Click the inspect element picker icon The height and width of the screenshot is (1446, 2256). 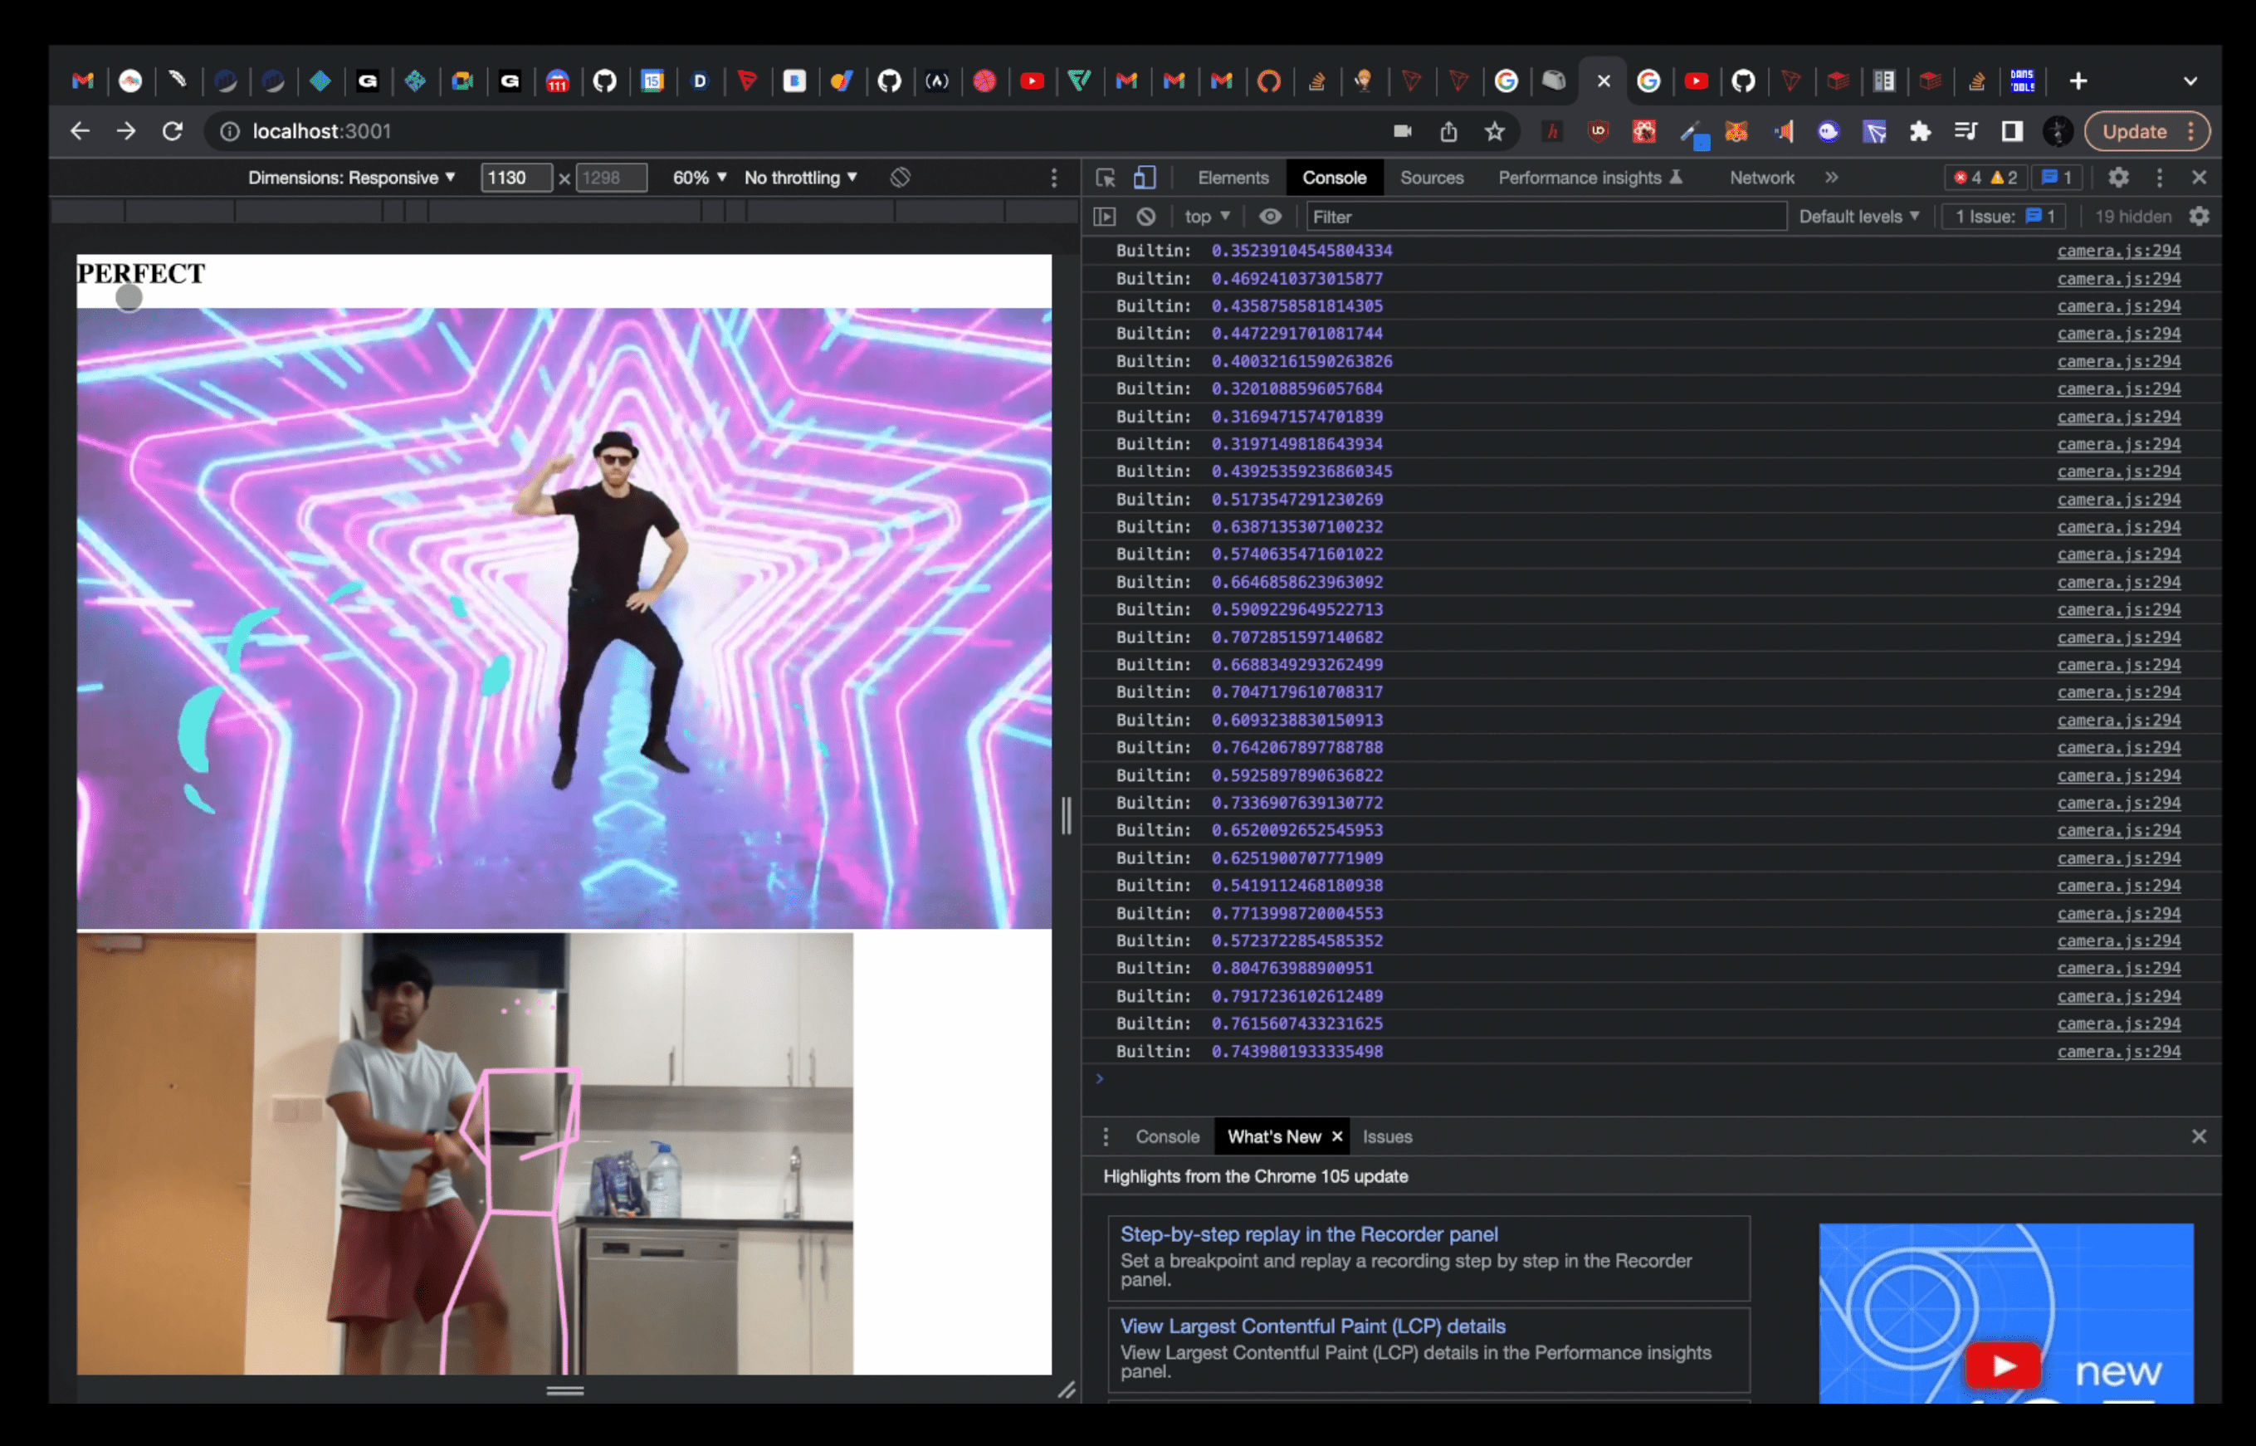pyautogui.click(x=1105, y=178)
